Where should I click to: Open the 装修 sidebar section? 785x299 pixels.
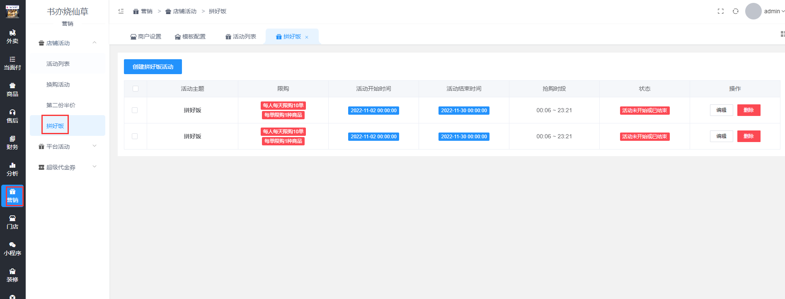[x=12, y=275]
